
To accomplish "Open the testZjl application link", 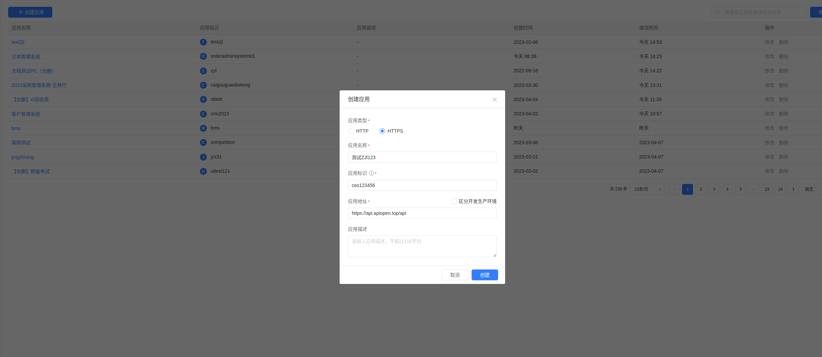I will 18,42.
